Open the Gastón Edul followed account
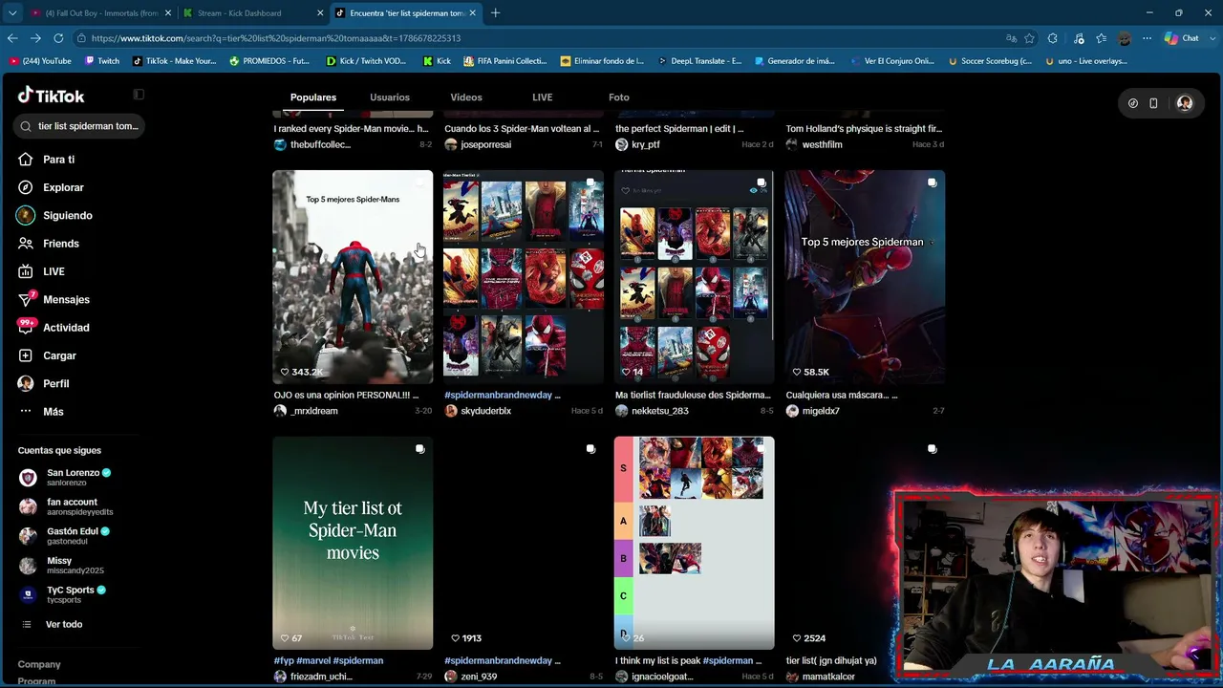1223x688 pixels. (65, 536)
